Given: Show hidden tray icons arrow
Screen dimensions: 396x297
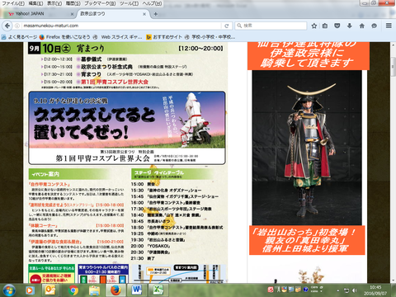Looking at the screenshot, I should point(338,290).
